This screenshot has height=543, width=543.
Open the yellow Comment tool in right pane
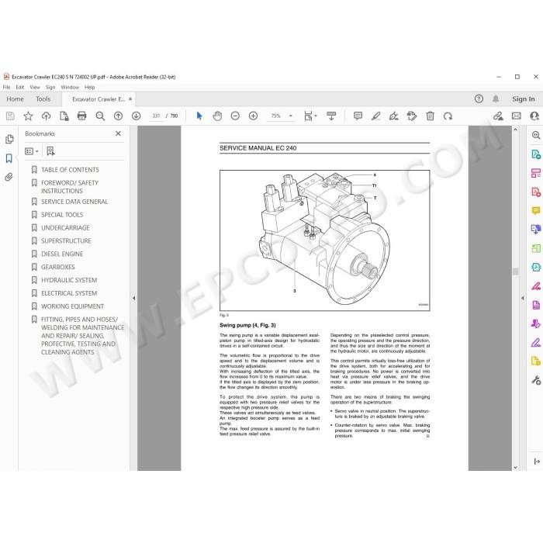pyautogui.click(x=536, y=210)
